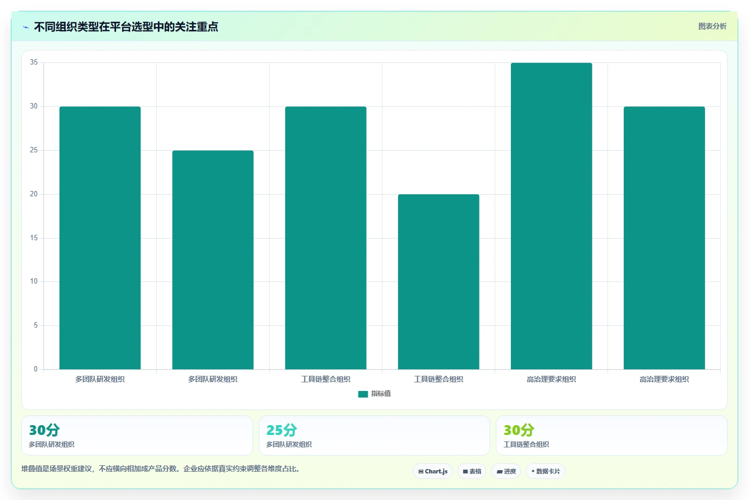Click the shortest bar with value 20

point(439,281)
